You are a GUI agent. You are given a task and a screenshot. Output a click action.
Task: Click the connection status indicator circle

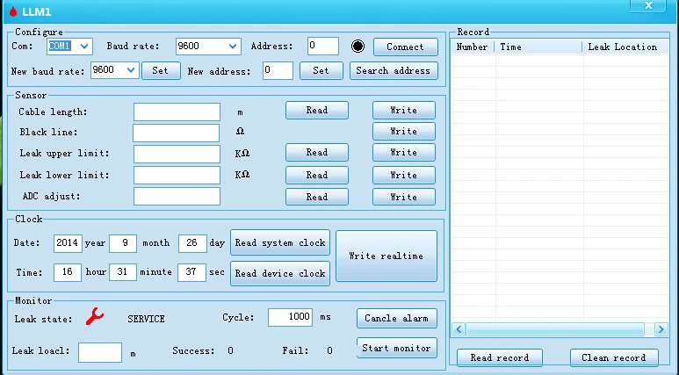pos(358,47)
